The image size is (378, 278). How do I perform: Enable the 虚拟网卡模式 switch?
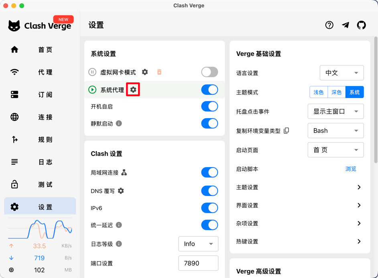click(x=209, y=72)
